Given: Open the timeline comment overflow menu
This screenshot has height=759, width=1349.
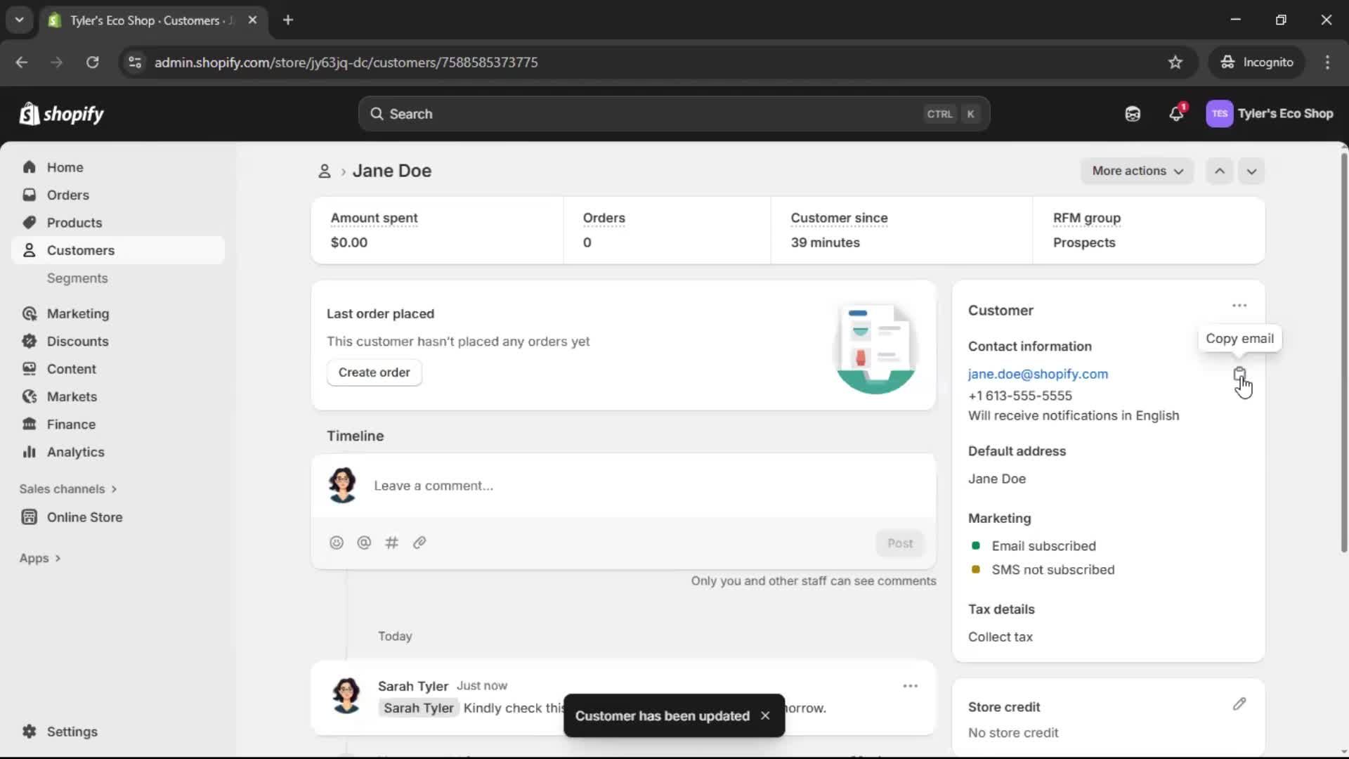Looking at the screenshot, I should tap(910, 685).
